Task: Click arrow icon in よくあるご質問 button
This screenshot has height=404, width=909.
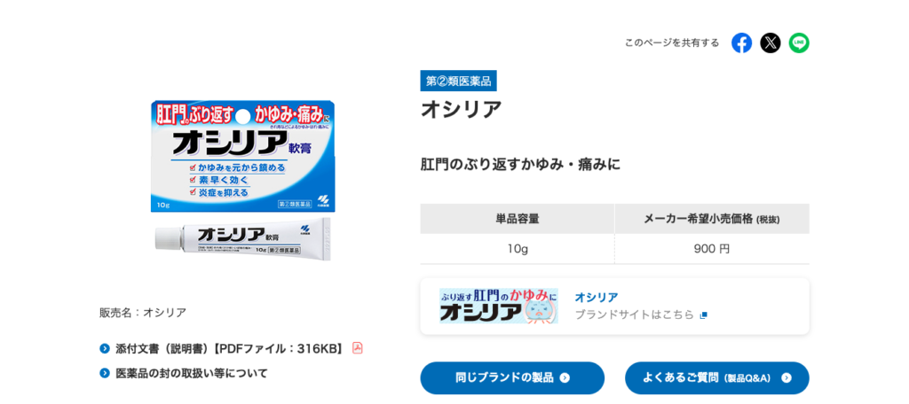Action: (786, 377)
